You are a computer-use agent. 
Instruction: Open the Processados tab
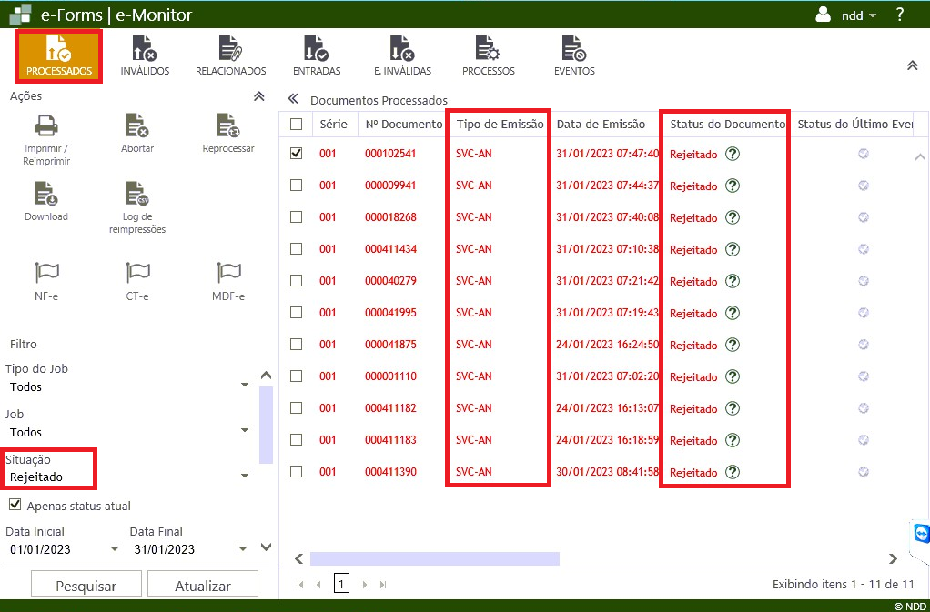(x=59, y=56)
